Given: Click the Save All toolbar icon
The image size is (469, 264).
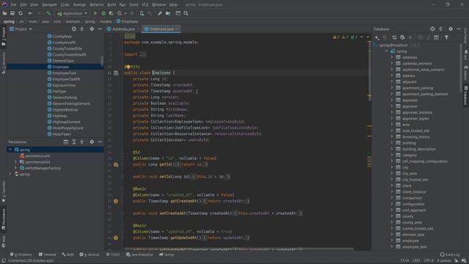Looking at the screenshot, I should click(12, 13).
